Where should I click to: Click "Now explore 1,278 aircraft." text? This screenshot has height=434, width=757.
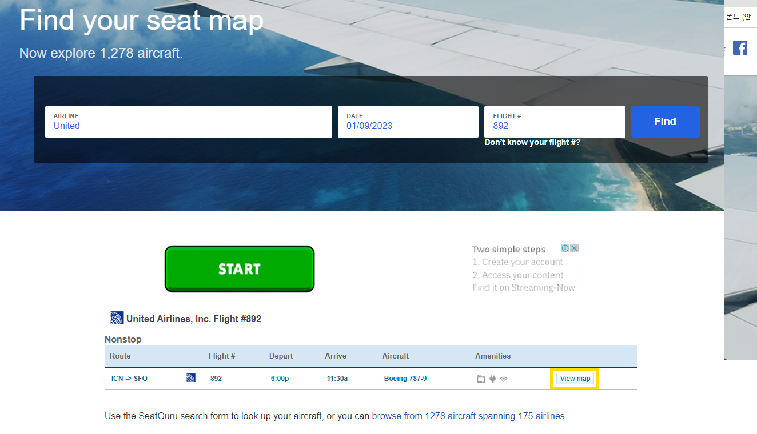click(x=101, y=53)
